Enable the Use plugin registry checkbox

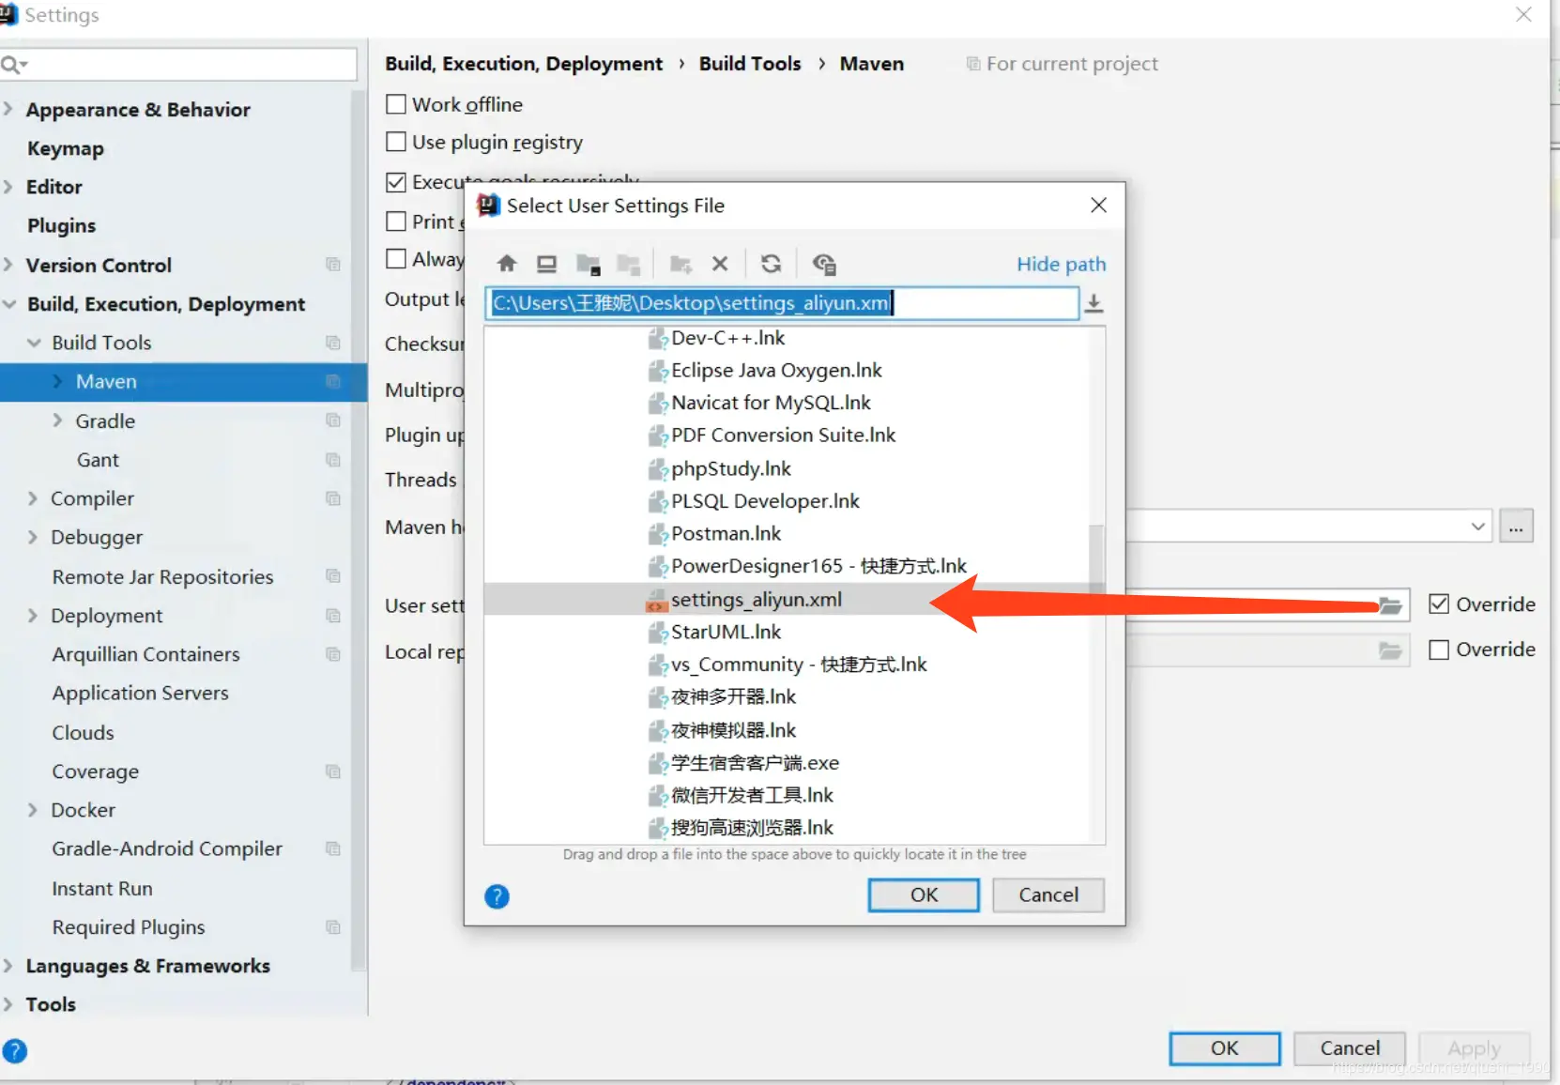coord(396,142)
